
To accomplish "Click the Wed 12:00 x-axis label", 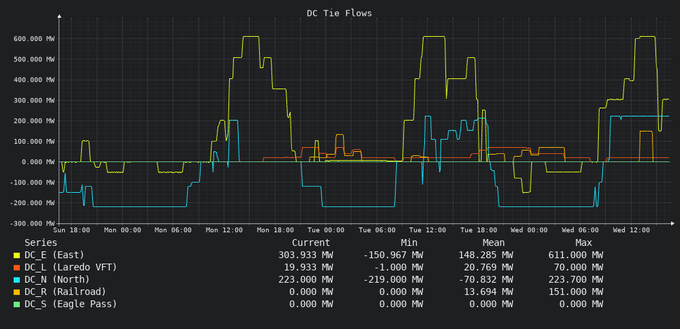I will click(631, 230).
